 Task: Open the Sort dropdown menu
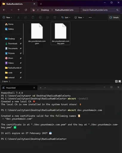[x=66, y=17]
